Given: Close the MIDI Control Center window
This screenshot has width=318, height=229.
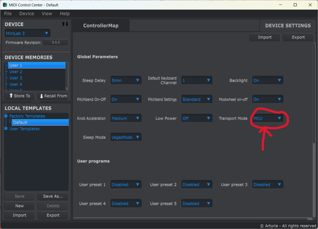Looking at the screenshot, I should pos(310,5).
